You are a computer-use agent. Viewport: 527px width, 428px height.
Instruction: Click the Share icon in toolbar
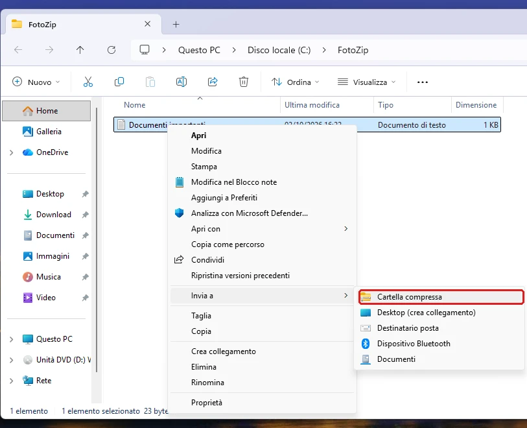click(x=213, y=82)
